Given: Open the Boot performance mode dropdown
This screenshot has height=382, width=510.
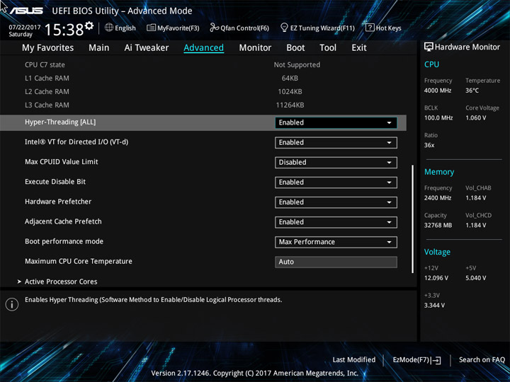Looking at the screenshot, I should (336, 242).
